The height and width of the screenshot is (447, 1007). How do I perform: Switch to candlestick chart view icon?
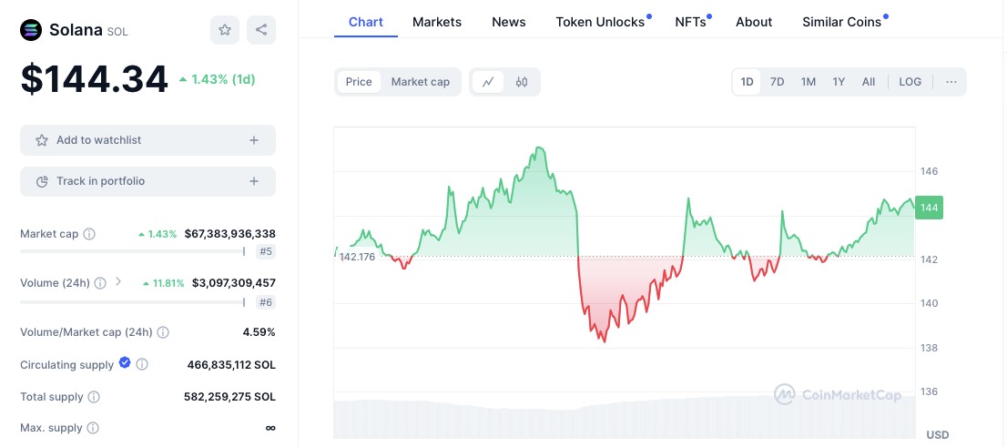tap(522, 82)
